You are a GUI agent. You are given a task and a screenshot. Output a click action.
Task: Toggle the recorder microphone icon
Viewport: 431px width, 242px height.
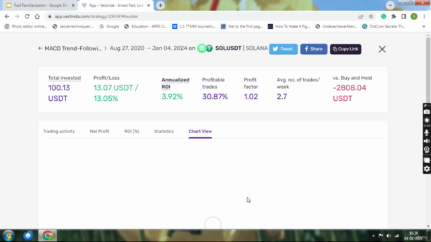coord(426,132)
